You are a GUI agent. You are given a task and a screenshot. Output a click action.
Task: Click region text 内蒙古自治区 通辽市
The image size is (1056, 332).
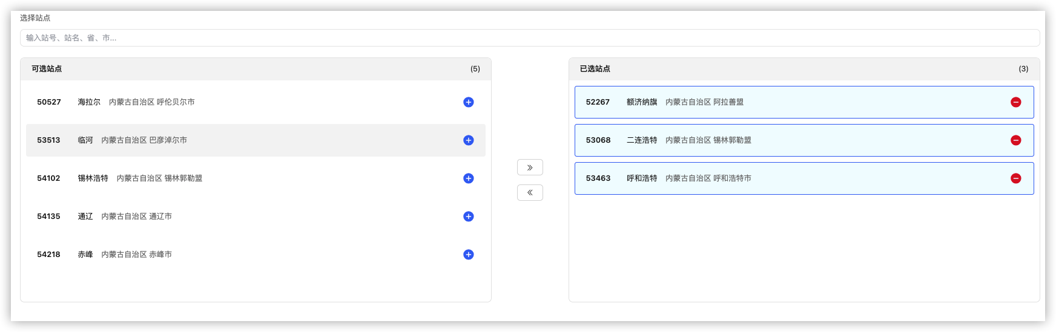pos(136,216)
